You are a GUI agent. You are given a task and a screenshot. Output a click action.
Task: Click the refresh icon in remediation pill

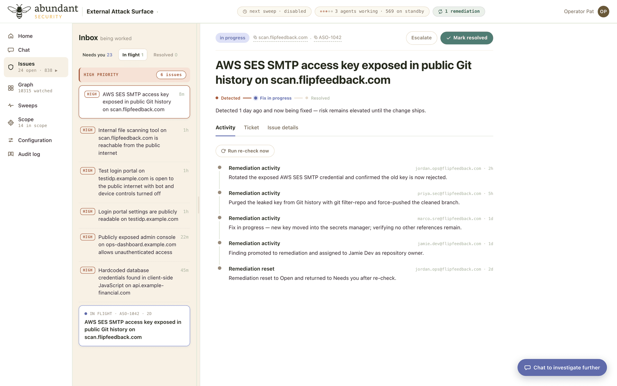[440, 12]
